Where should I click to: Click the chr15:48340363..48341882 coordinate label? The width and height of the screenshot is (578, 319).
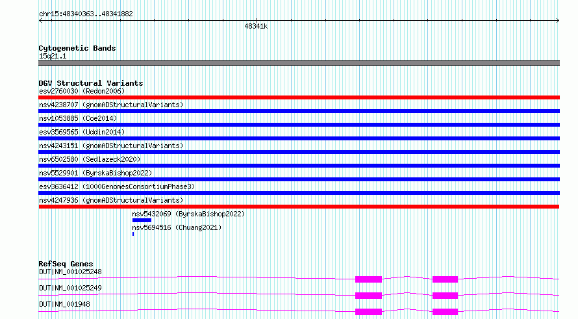(x=86, y=14)
